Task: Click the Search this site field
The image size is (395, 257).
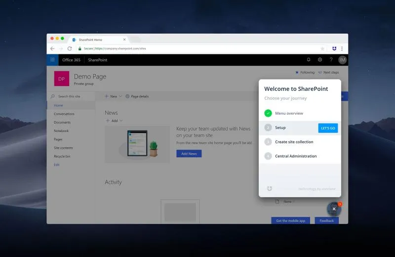Action: 71,96
